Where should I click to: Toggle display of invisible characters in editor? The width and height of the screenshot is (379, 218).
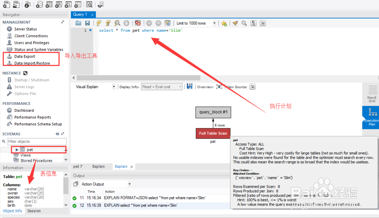tap(253, 23)
